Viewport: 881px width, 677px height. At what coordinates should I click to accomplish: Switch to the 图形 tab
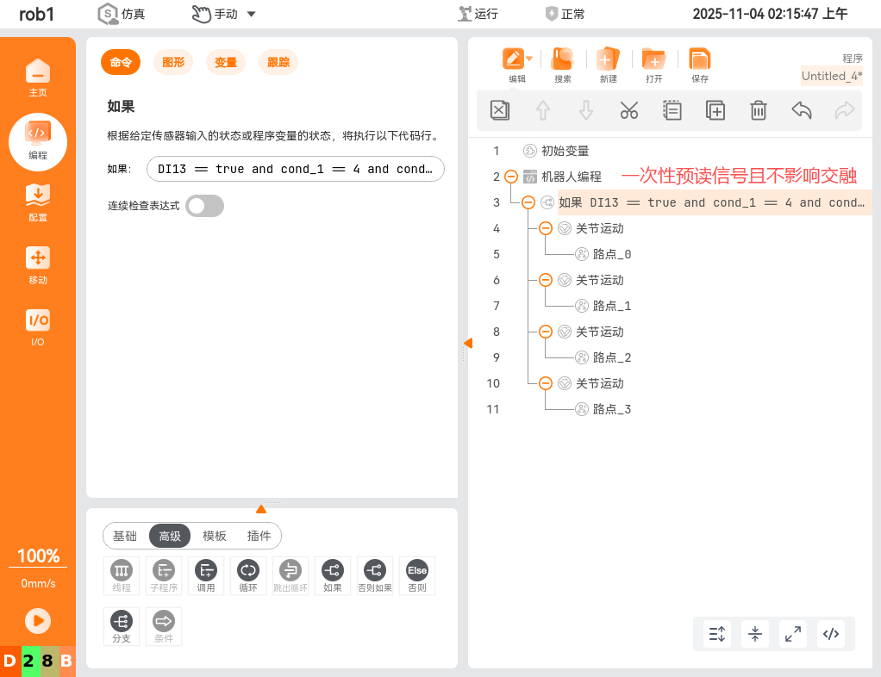click(x=172, y=62)
